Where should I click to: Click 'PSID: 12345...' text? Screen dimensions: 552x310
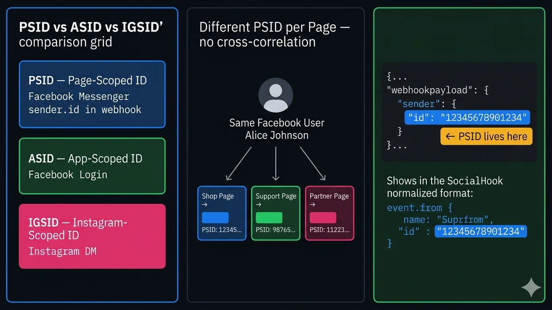(x=221, y=230)
